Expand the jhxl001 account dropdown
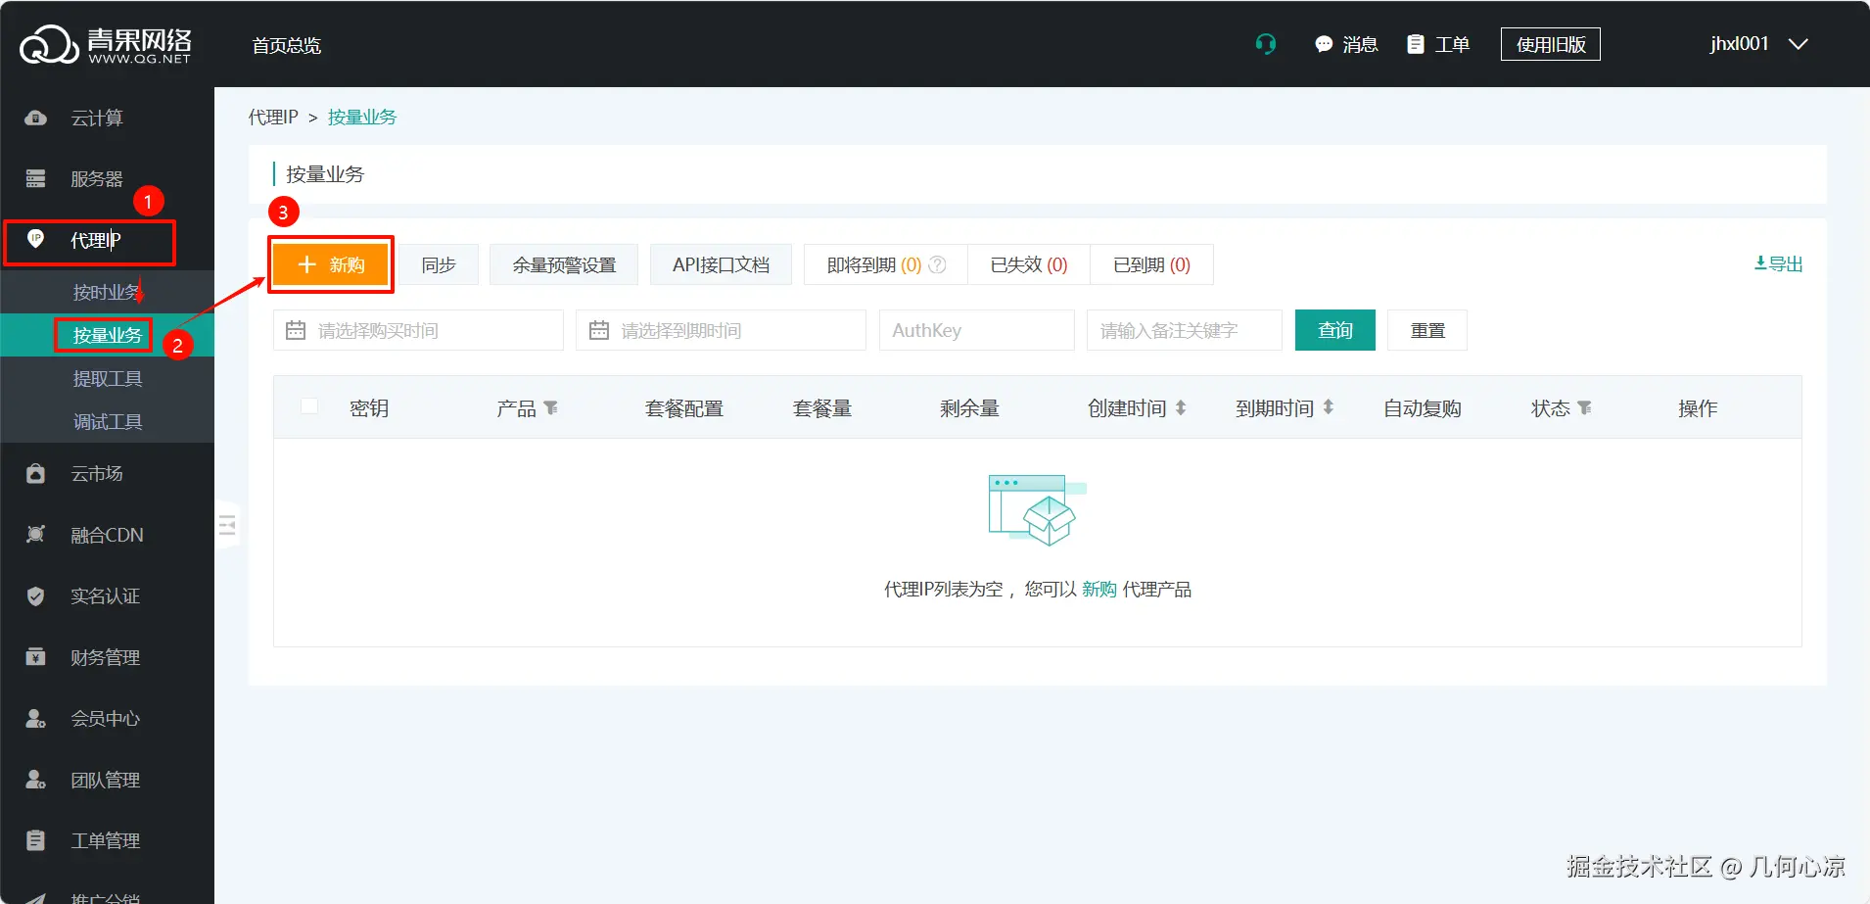Viewport: 1870px width, 904px height. pyautogui.click(x=1755, y=43)
